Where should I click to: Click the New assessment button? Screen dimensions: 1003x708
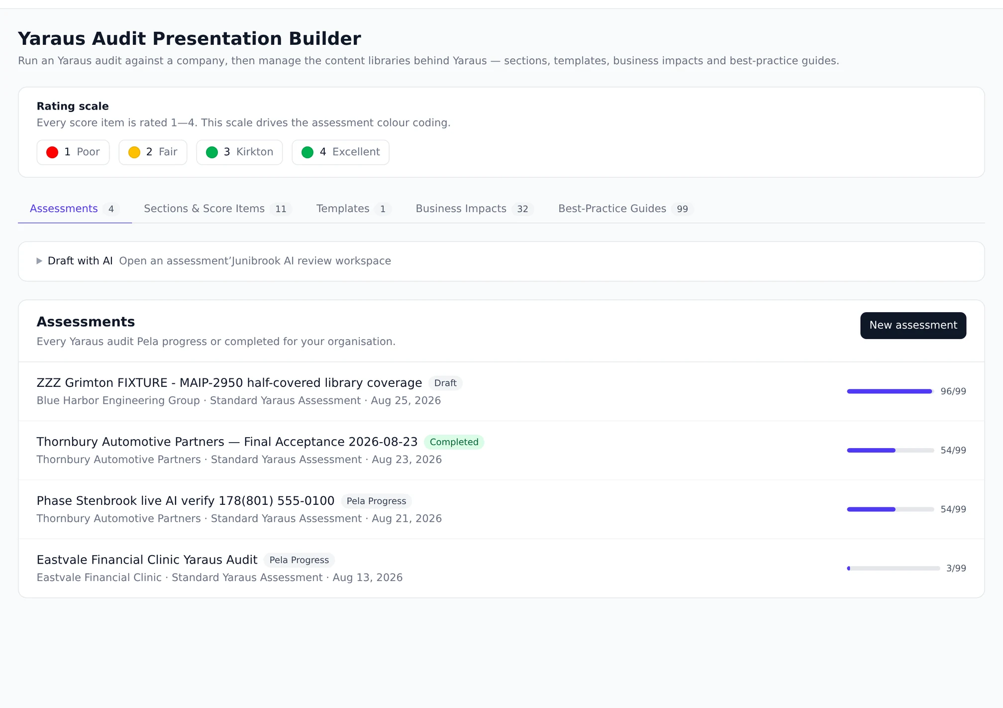pos(913,325)
